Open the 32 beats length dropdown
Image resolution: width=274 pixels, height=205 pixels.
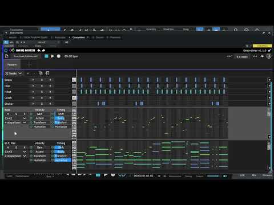pyautogui.click(x=13, y=73)
